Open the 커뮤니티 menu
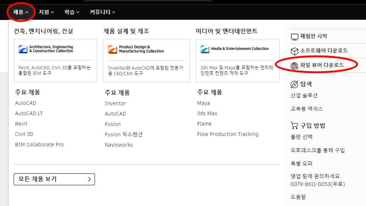The height and width of the screenshot is (206, 366). [x=102, y=12]
